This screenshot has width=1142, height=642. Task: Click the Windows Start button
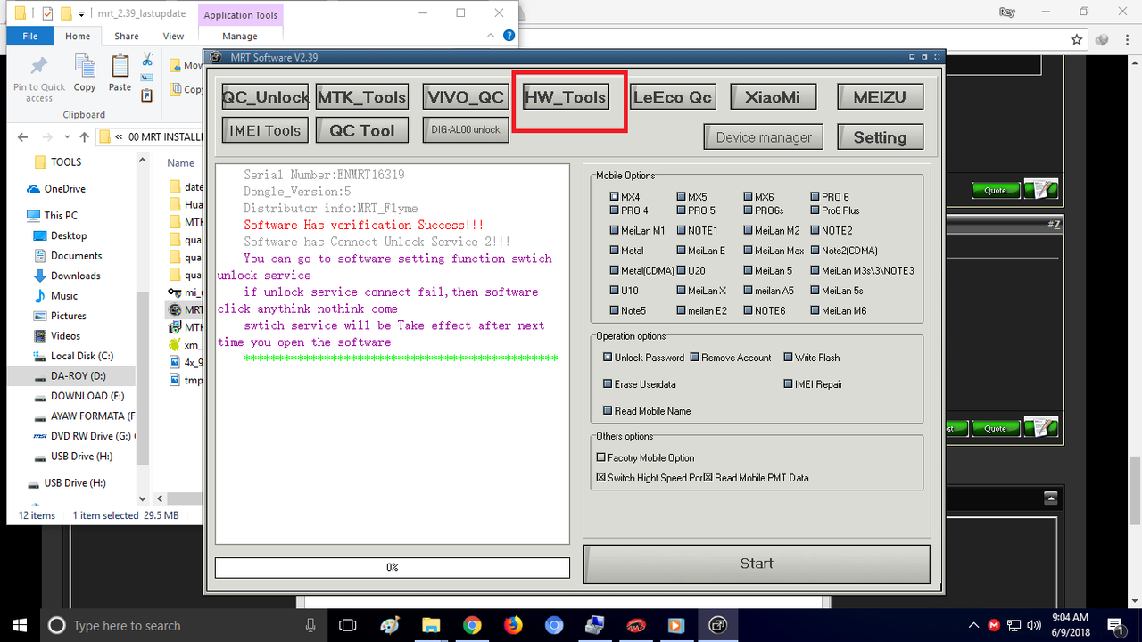[x=20, y=625]
